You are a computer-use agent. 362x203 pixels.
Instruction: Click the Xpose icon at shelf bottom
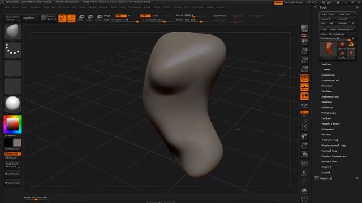click(304, 200)
